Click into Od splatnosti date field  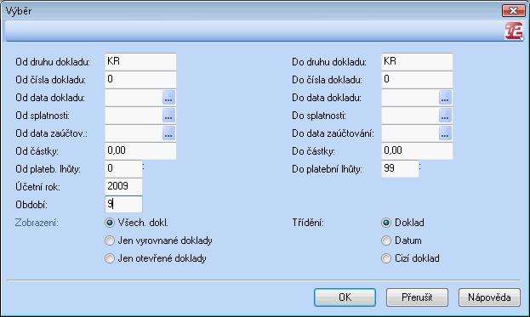pos(134,116)
